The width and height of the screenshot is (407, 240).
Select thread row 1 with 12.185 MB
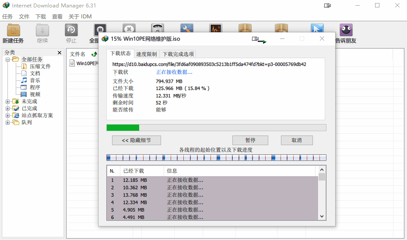(213, 180)
